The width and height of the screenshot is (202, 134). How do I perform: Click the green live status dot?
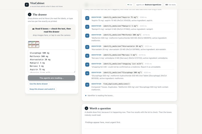(128, 4)
